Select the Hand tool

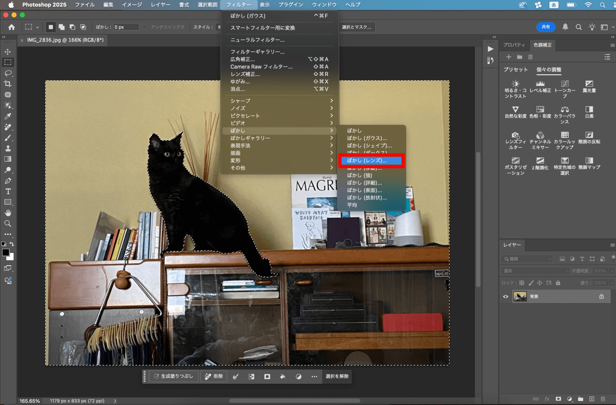(8, 213)
